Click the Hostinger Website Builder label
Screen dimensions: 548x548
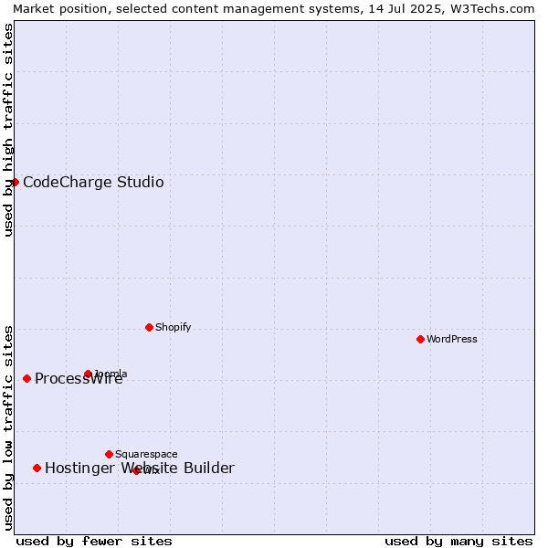(x=140, y=468)
